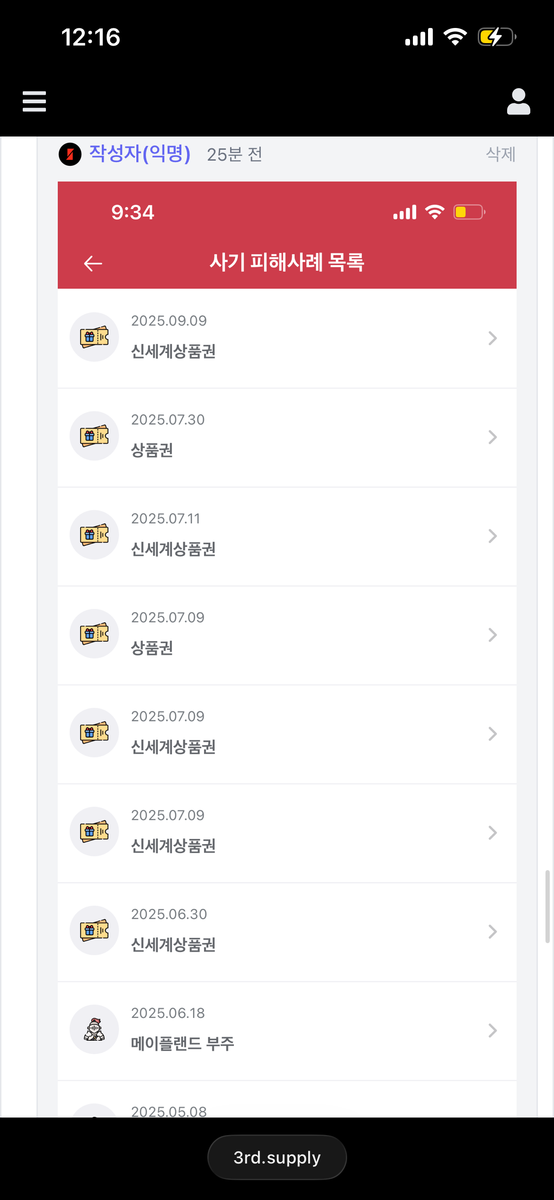Image resolution: width=554 pixels, height=1200 pixels.
Task: Click the 삭제 delete link
Action: point(500,154)
